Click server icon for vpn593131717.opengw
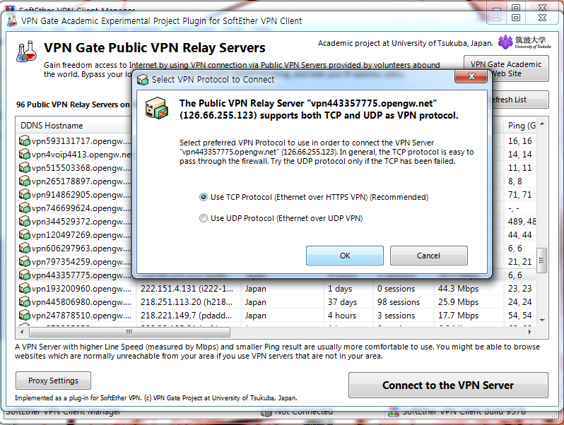Screen dimensions: 564x425 coord(25,140)
